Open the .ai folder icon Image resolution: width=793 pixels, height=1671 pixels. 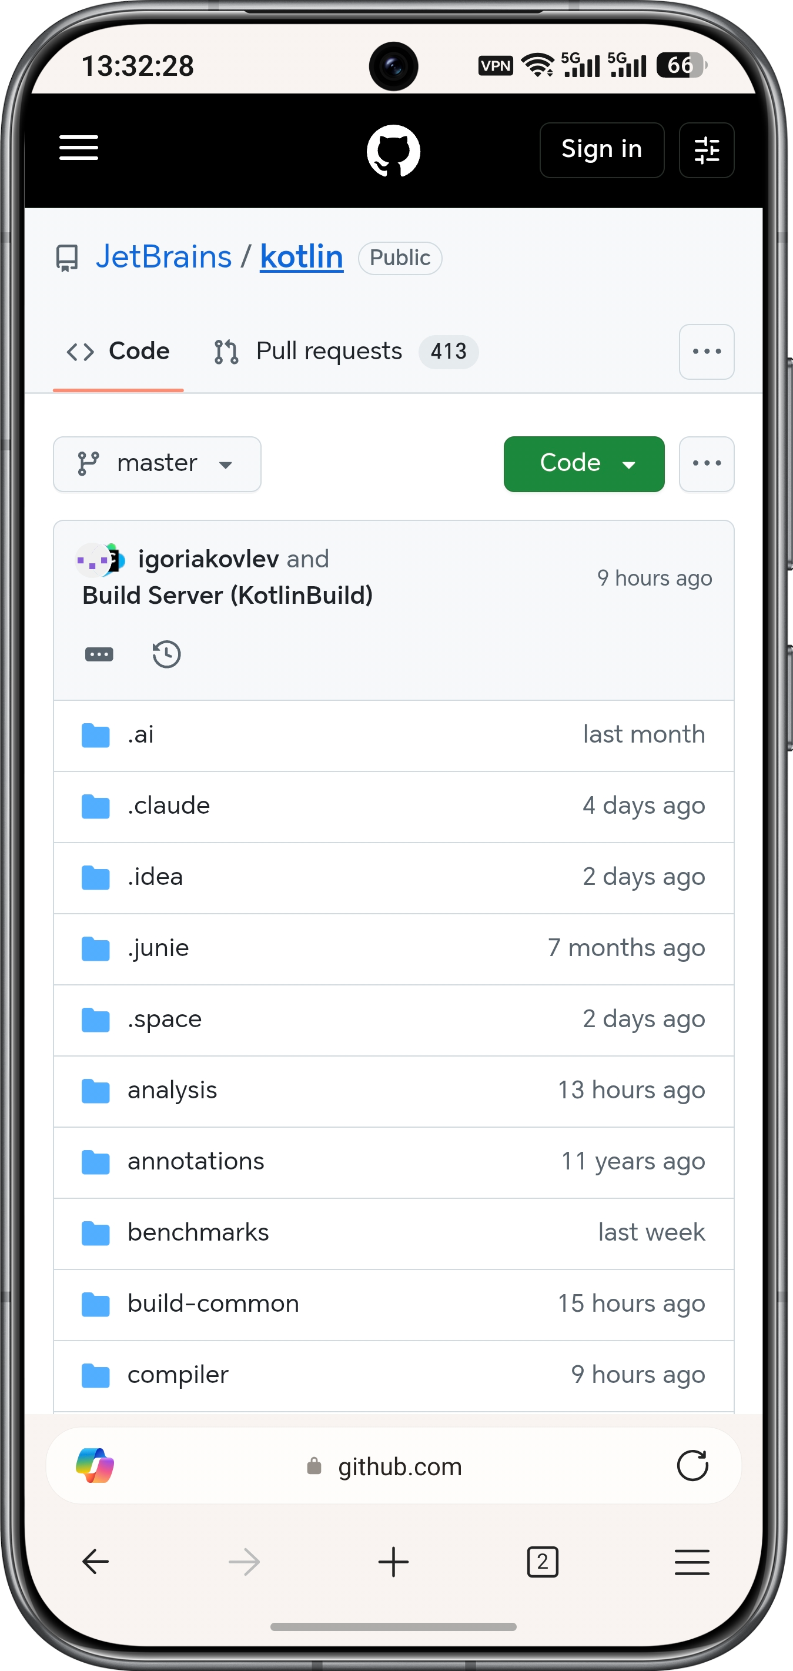(95, 736)
